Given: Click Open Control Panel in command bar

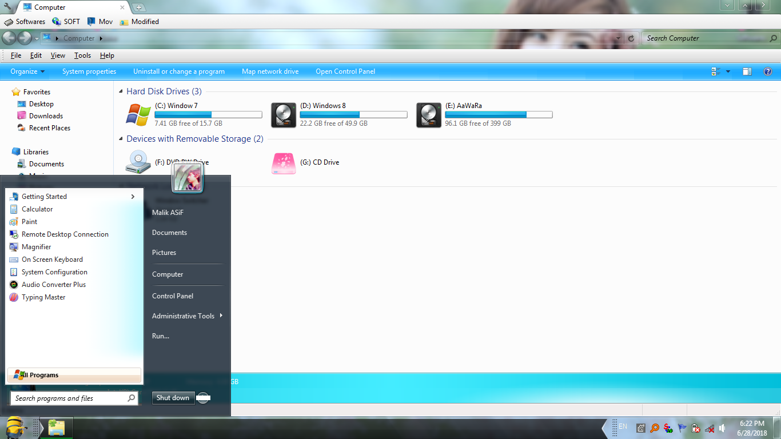Looking at the screenshot, I should tap(345, 71).
